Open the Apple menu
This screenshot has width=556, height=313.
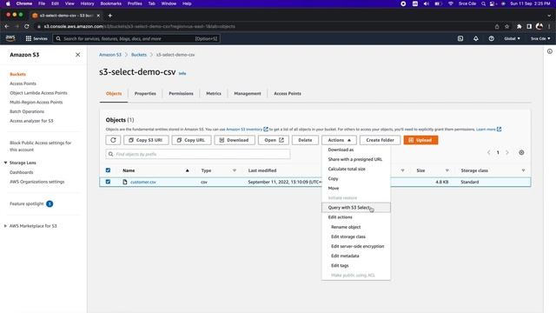(8, 3)
